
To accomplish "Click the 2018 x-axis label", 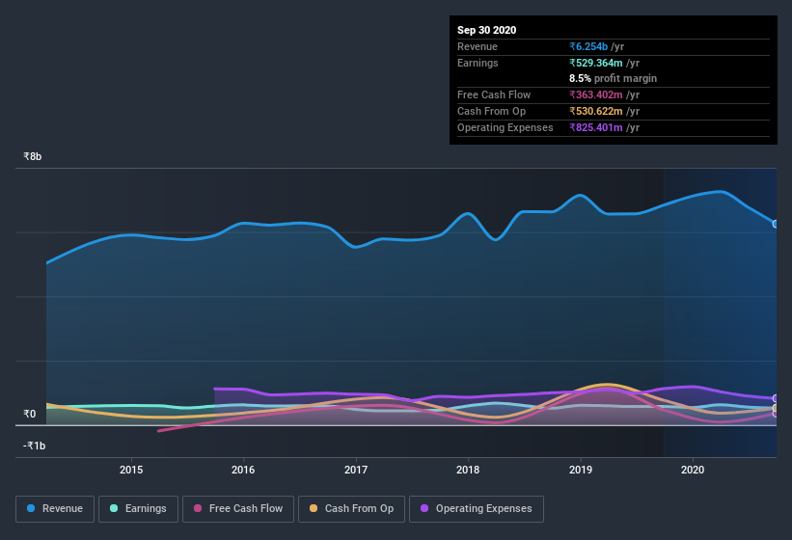I will pyautogui.click(x=468, y=470).
